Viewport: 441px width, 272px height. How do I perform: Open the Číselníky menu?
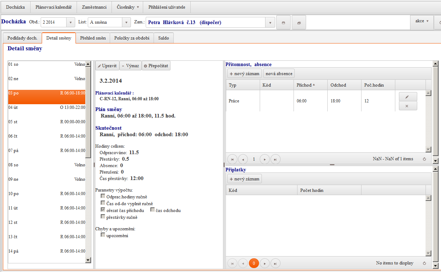128,7
